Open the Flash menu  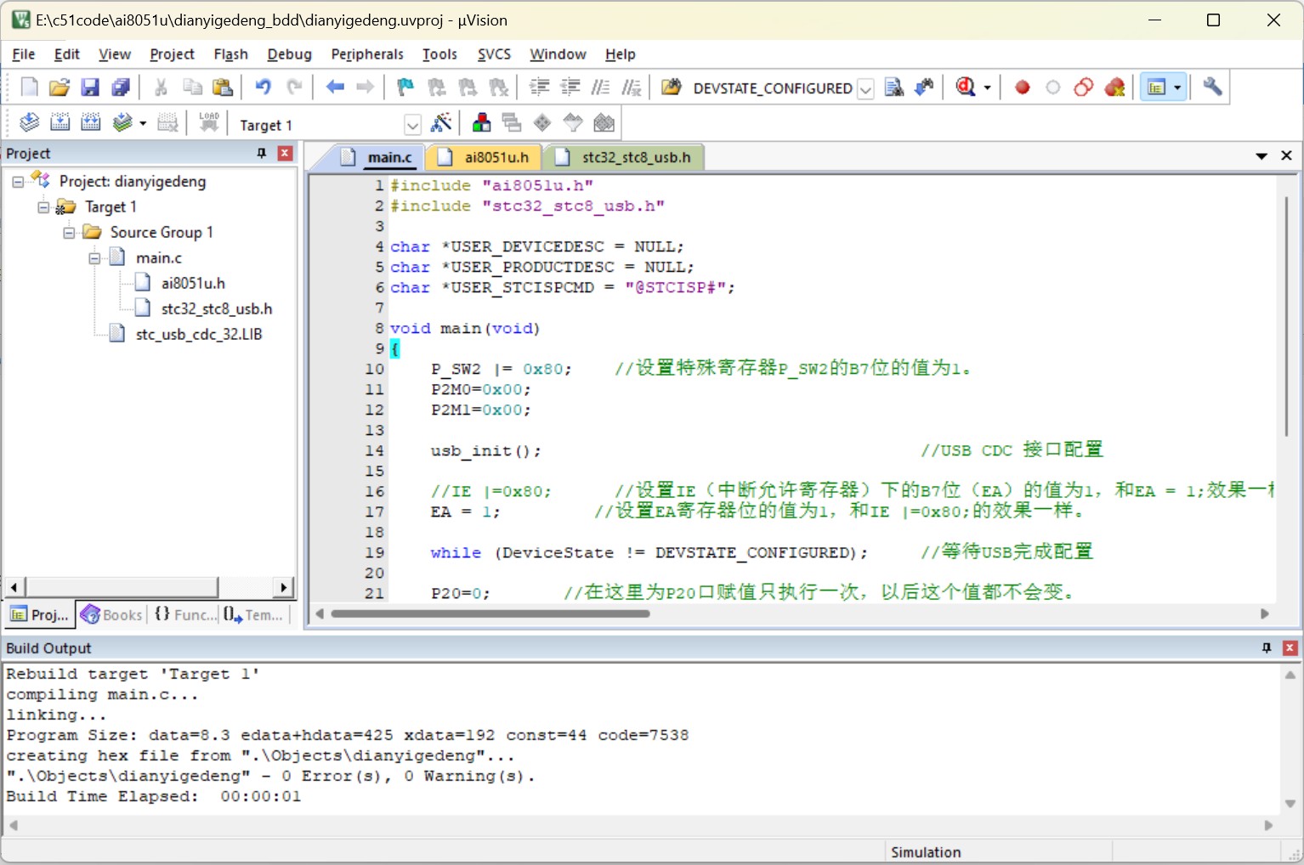point(230,54)
